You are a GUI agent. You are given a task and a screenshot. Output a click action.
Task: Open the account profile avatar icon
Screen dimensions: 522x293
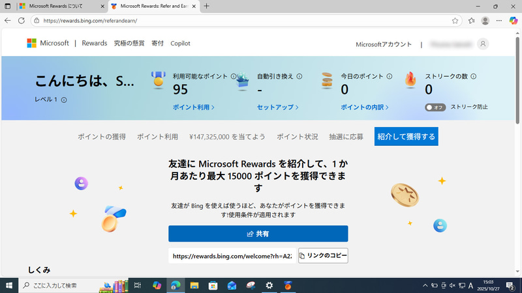pyautogui.click(x=483, y=44)
